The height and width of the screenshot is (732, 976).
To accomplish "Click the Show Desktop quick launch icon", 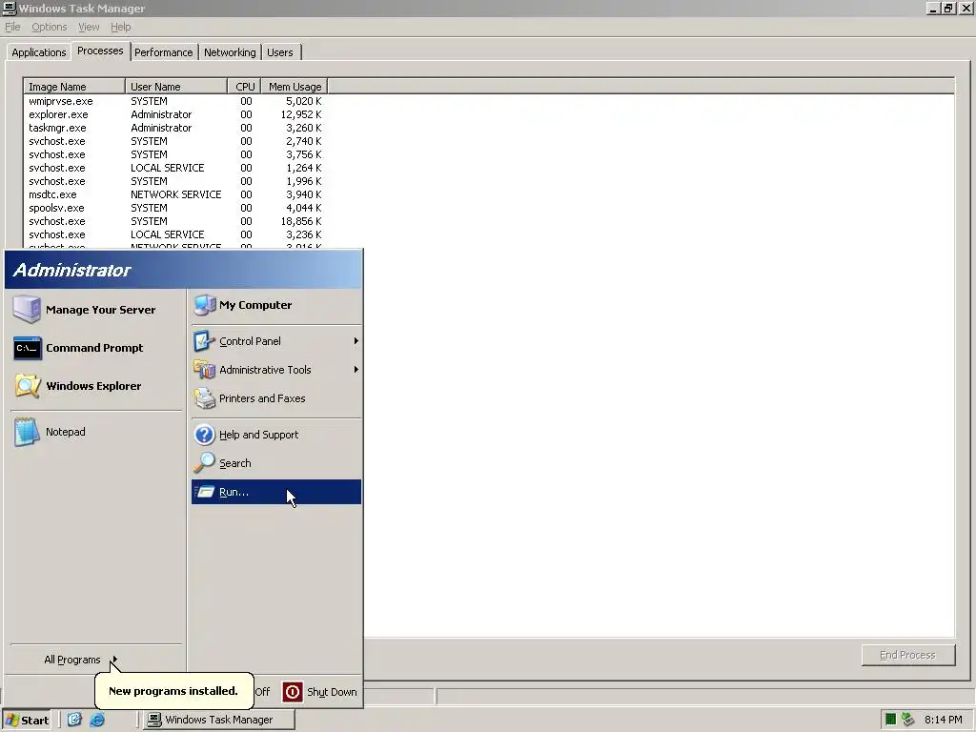I will pos(74,720).
